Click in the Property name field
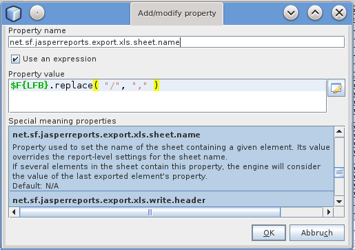Screen dimensions: 355x250 click(x=176, y=42)
